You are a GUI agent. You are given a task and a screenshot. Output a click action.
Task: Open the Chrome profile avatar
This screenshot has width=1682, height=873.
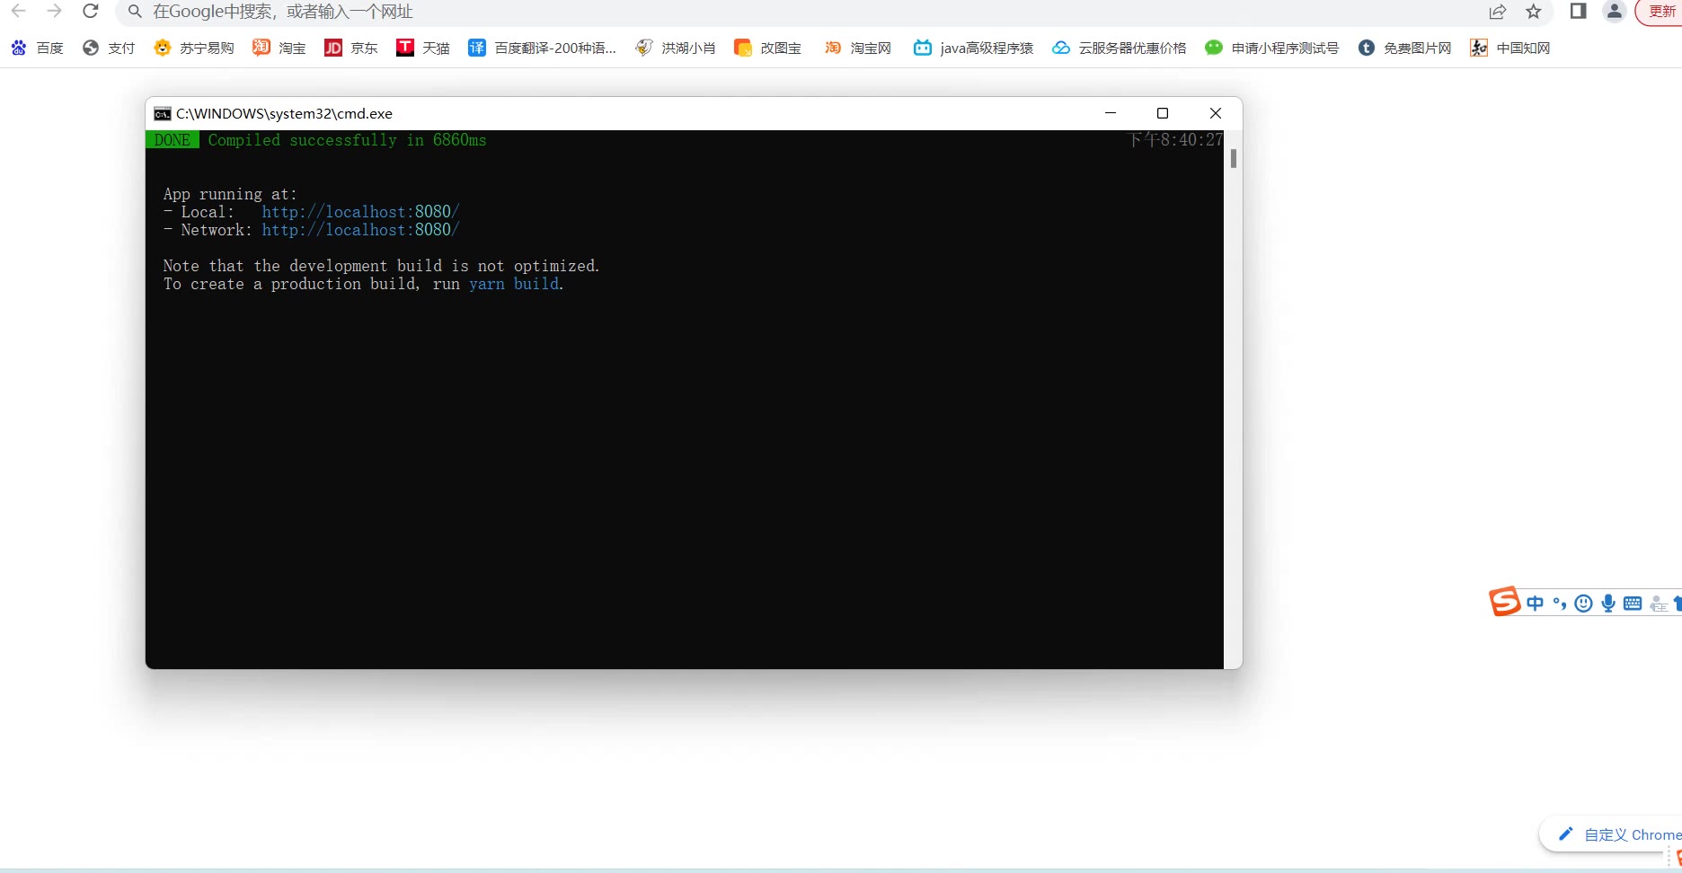pyautogui.click(x=1615, y=11)
